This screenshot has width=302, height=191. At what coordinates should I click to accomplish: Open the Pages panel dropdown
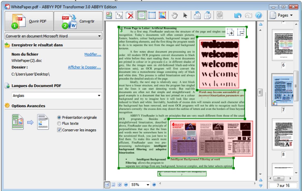[x=281, y=15]
